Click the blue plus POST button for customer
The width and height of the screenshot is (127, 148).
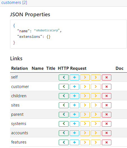point(74,87)
